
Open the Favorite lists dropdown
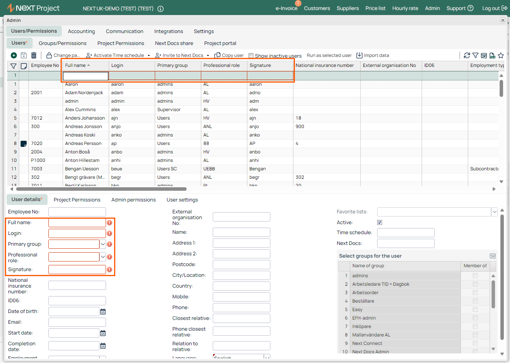(x=494, y=212)
